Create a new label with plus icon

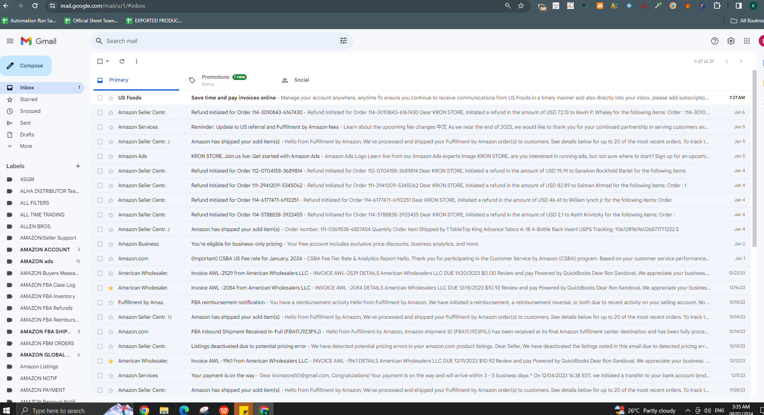tap(78, 166)
